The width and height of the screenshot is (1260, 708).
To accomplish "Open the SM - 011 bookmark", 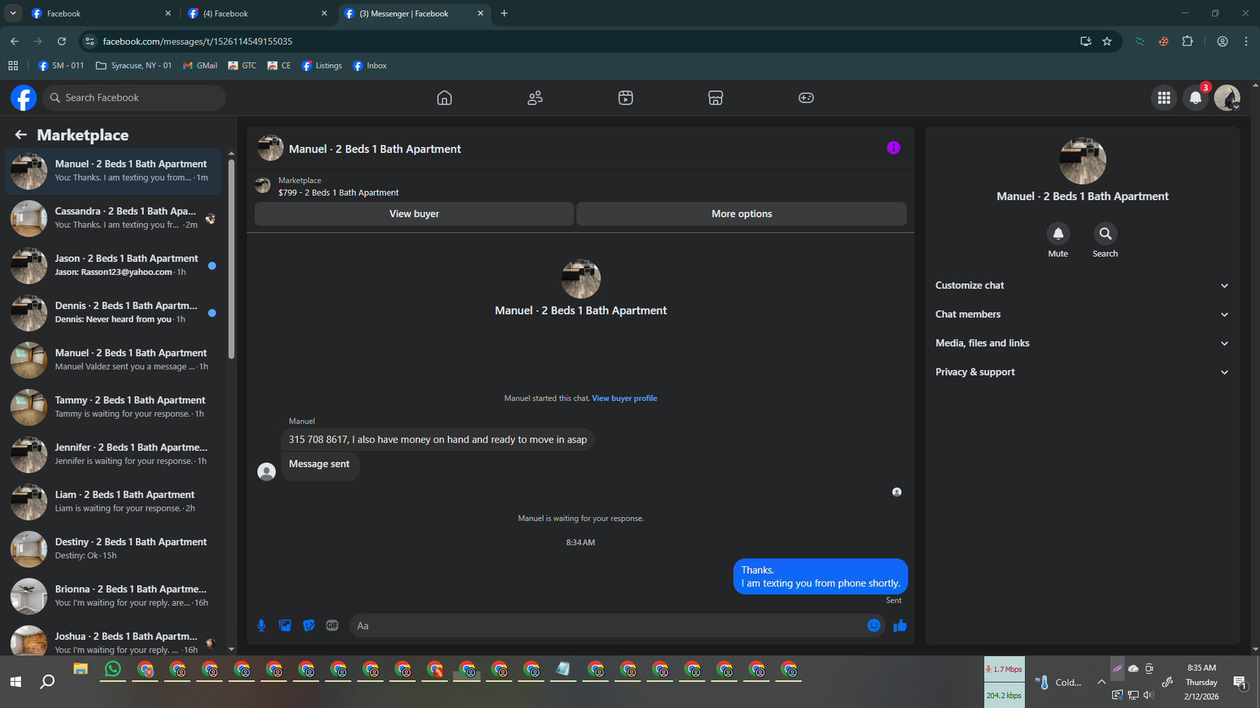I will point(61,66).
